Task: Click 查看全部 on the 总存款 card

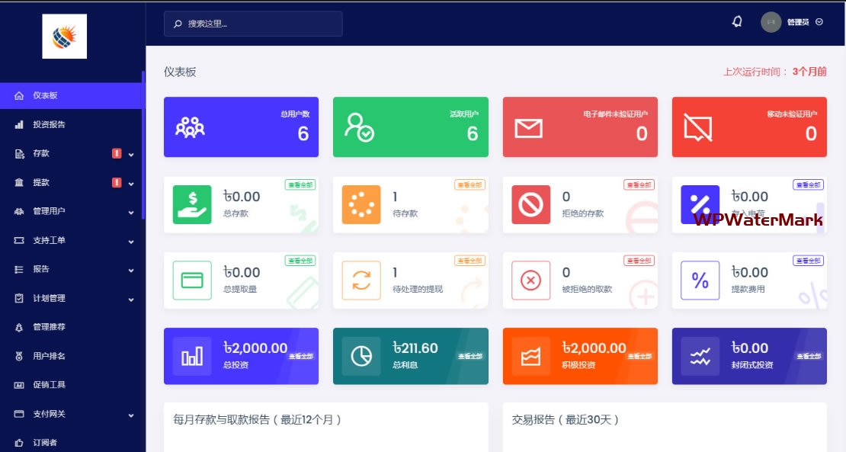Action: [x=300, y=184]
